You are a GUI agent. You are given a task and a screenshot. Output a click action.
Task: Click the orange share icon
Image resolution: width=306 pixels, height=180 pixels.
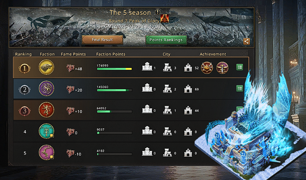[x=247, y=41]
